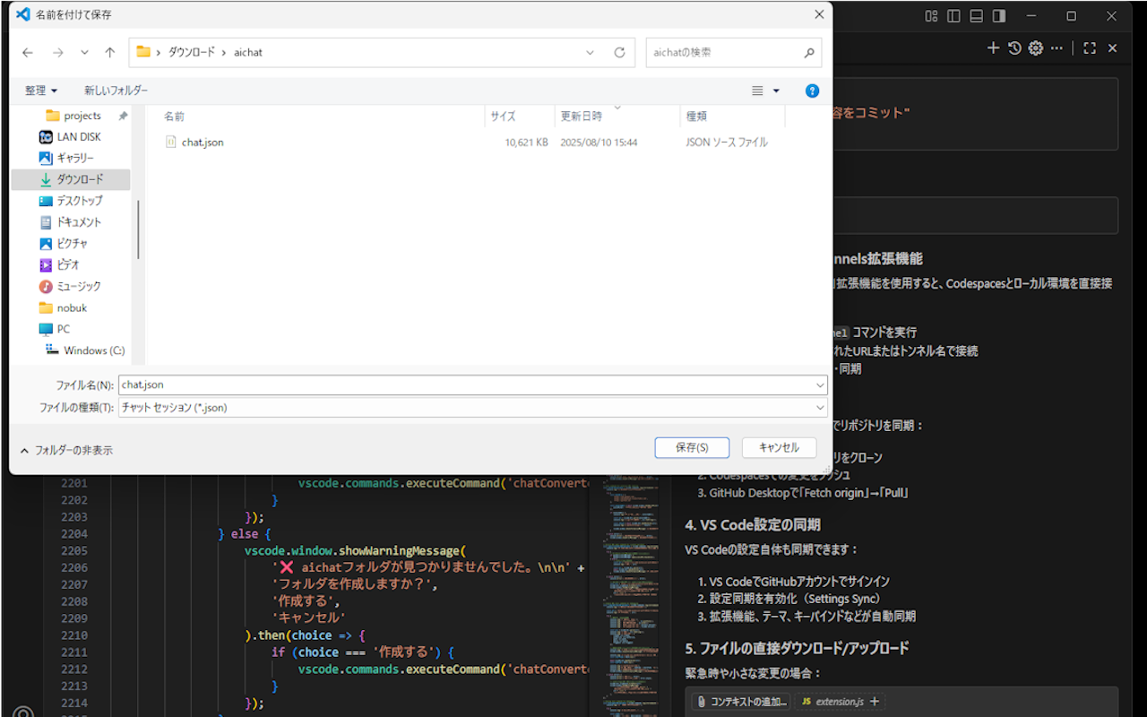Image resolution: width=1147 pixels, height=717 pixels.
Task: Select ダウンロード in navigation pane
Action: pos(71,179)
